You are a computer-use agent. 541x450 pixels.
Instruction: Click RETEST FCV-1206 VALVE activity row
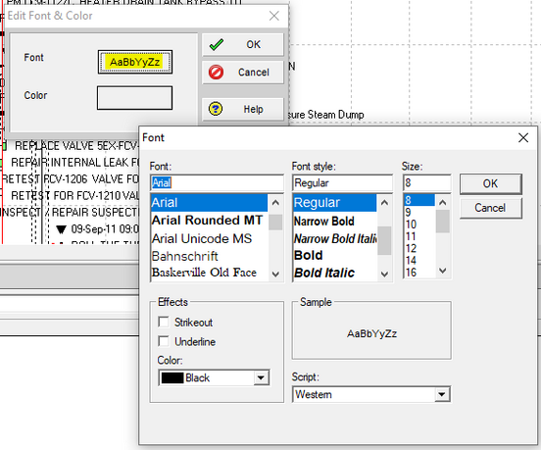pyautogui.click(x=70, y=179)
